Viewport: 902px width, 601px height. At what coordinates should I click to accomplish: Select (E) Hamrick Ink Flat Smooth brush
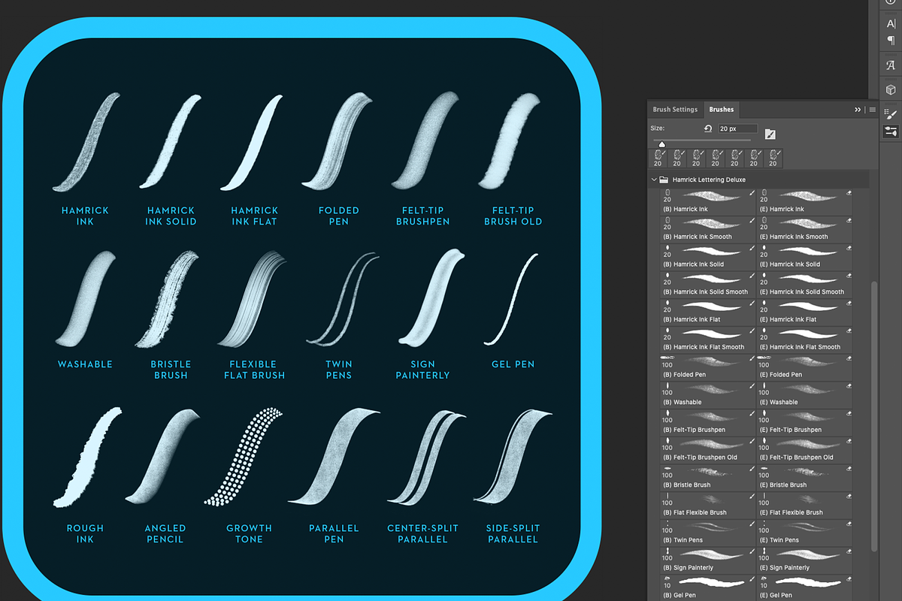804,340
